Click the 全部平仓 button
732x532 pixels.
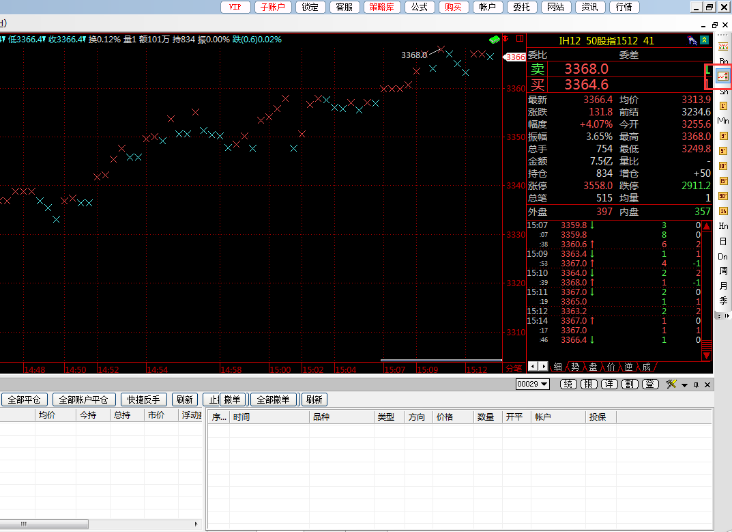click(24, 400)
